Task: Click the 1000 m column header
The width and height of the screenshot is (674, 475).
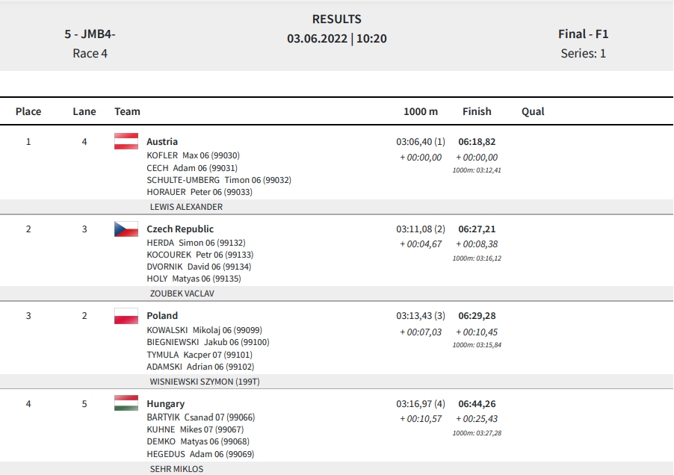Action: pyautogui.click(x=421, y=112)
